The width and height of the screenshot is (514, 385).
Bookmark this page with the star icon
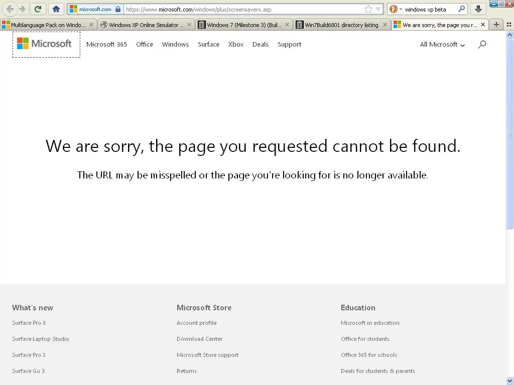coord(368,9)
